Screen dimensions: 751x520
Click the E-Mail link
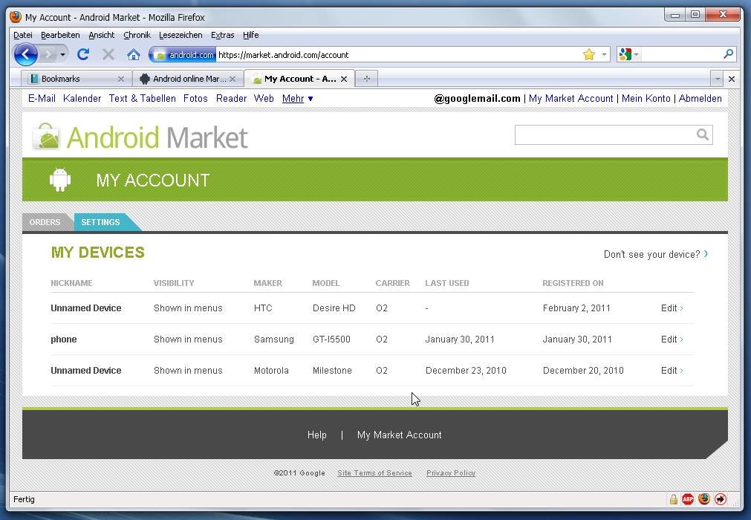42,98
